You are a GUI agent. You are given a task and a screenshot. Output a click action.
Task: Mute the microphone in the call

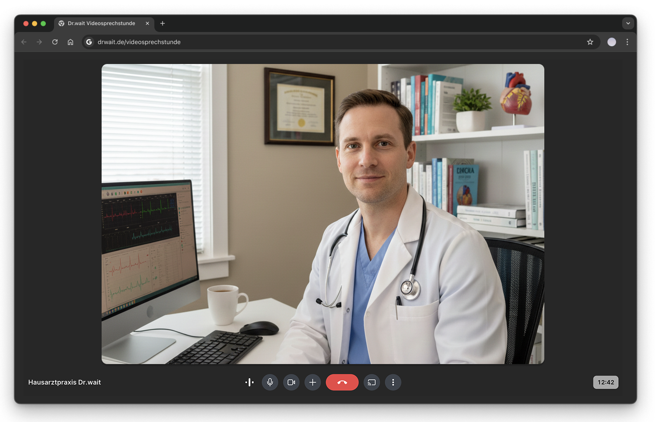pyautogui.click(x=270, y=382)
